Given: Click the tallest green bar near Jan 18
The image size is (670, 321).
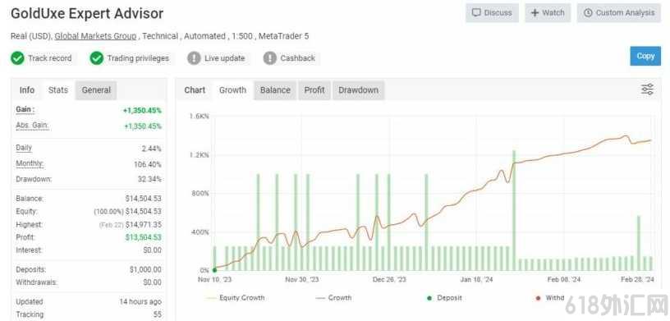Looking at the screenshot, I should (514, 211).
